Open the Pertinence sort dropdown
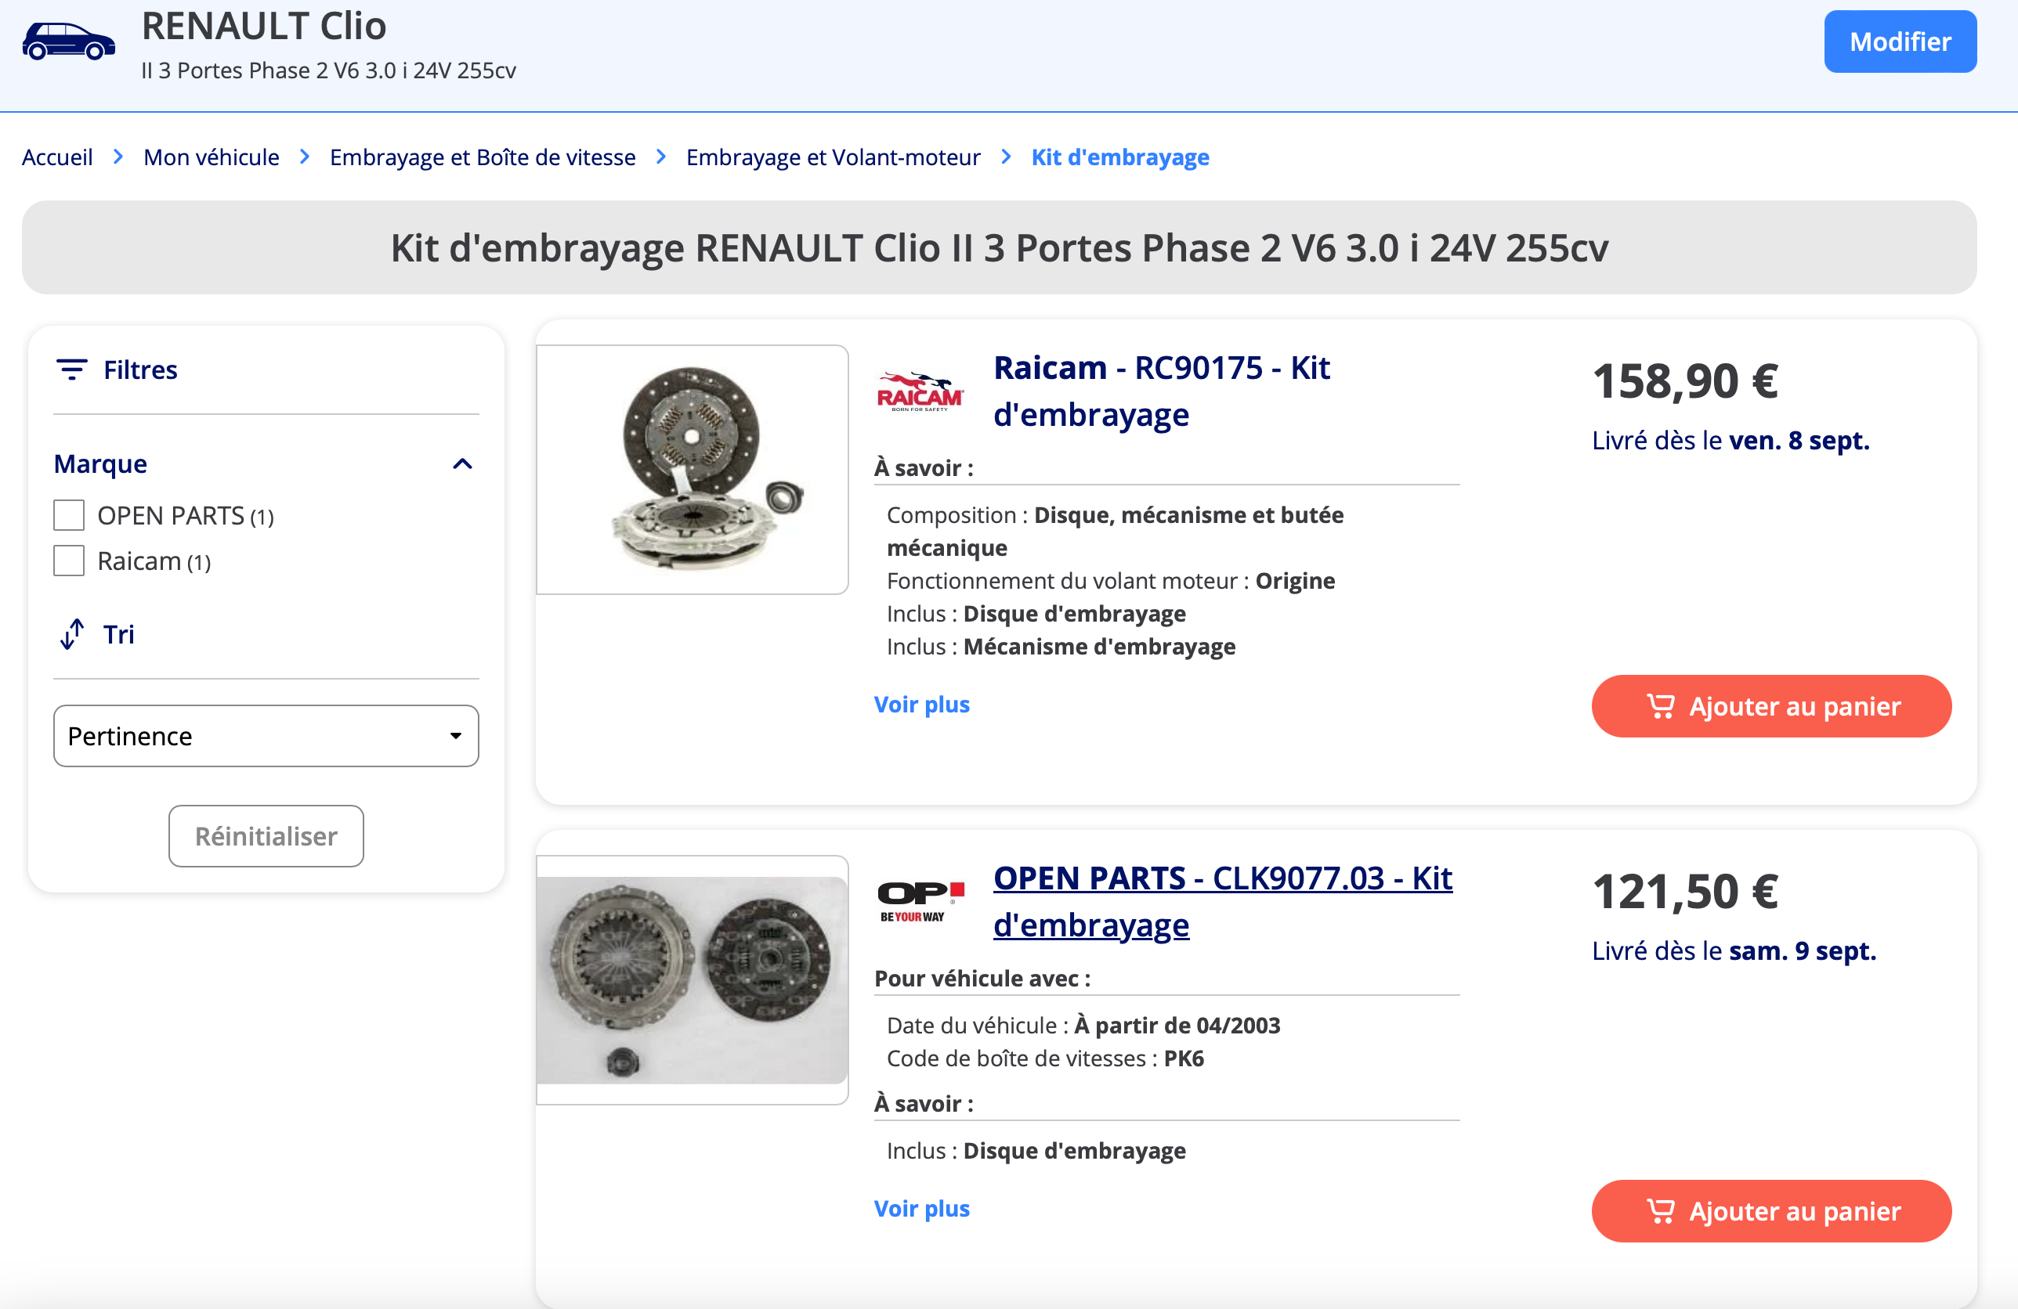The image size is (2018, 1309). point(266,735)
